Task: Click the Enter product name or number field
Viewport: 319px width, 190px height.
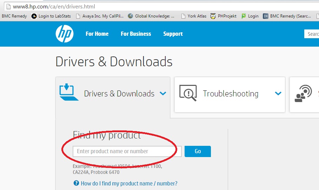Action: point(127,151)
